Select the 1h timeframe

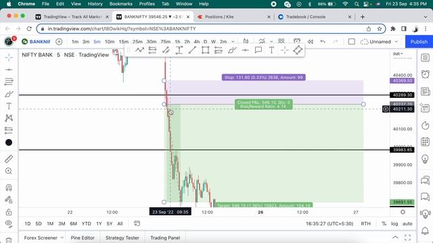tap(177, 42)
